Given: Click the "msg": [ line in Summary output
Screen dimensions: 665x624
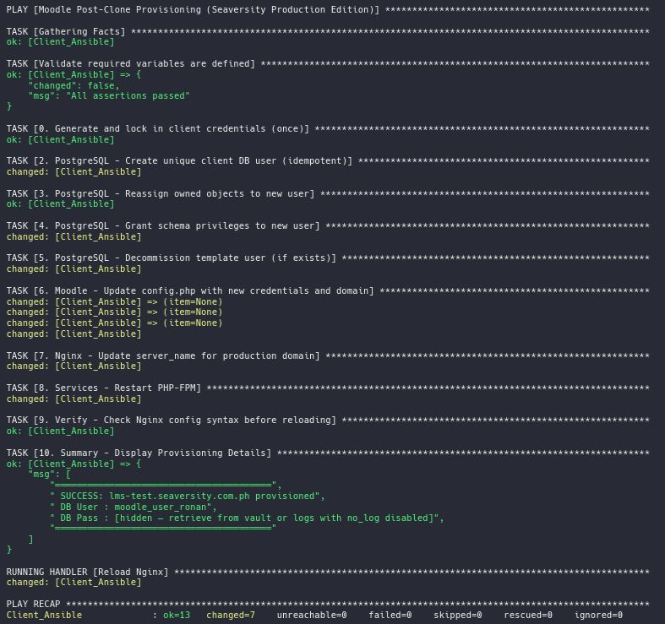Looking at the screenshot, I should pos(50,474).
